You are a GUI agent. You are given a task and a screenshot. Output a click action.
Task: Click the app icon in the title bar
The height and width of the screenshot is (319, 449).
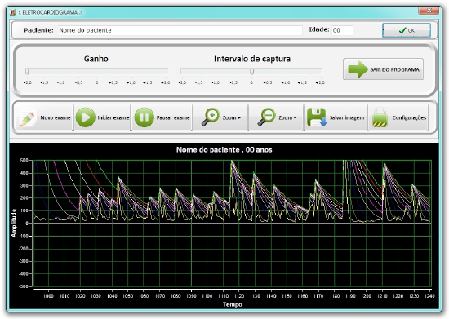(13, 12)
